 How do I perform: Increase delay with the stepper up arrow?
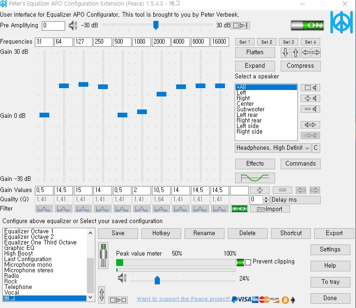pos(266,198)
